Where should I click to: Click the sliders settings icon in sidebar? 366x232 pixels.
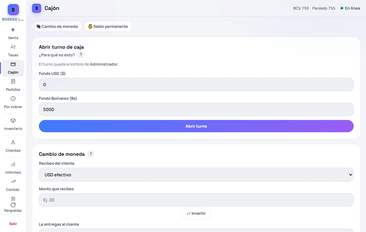pyautogui.click(x=13, y=199)
